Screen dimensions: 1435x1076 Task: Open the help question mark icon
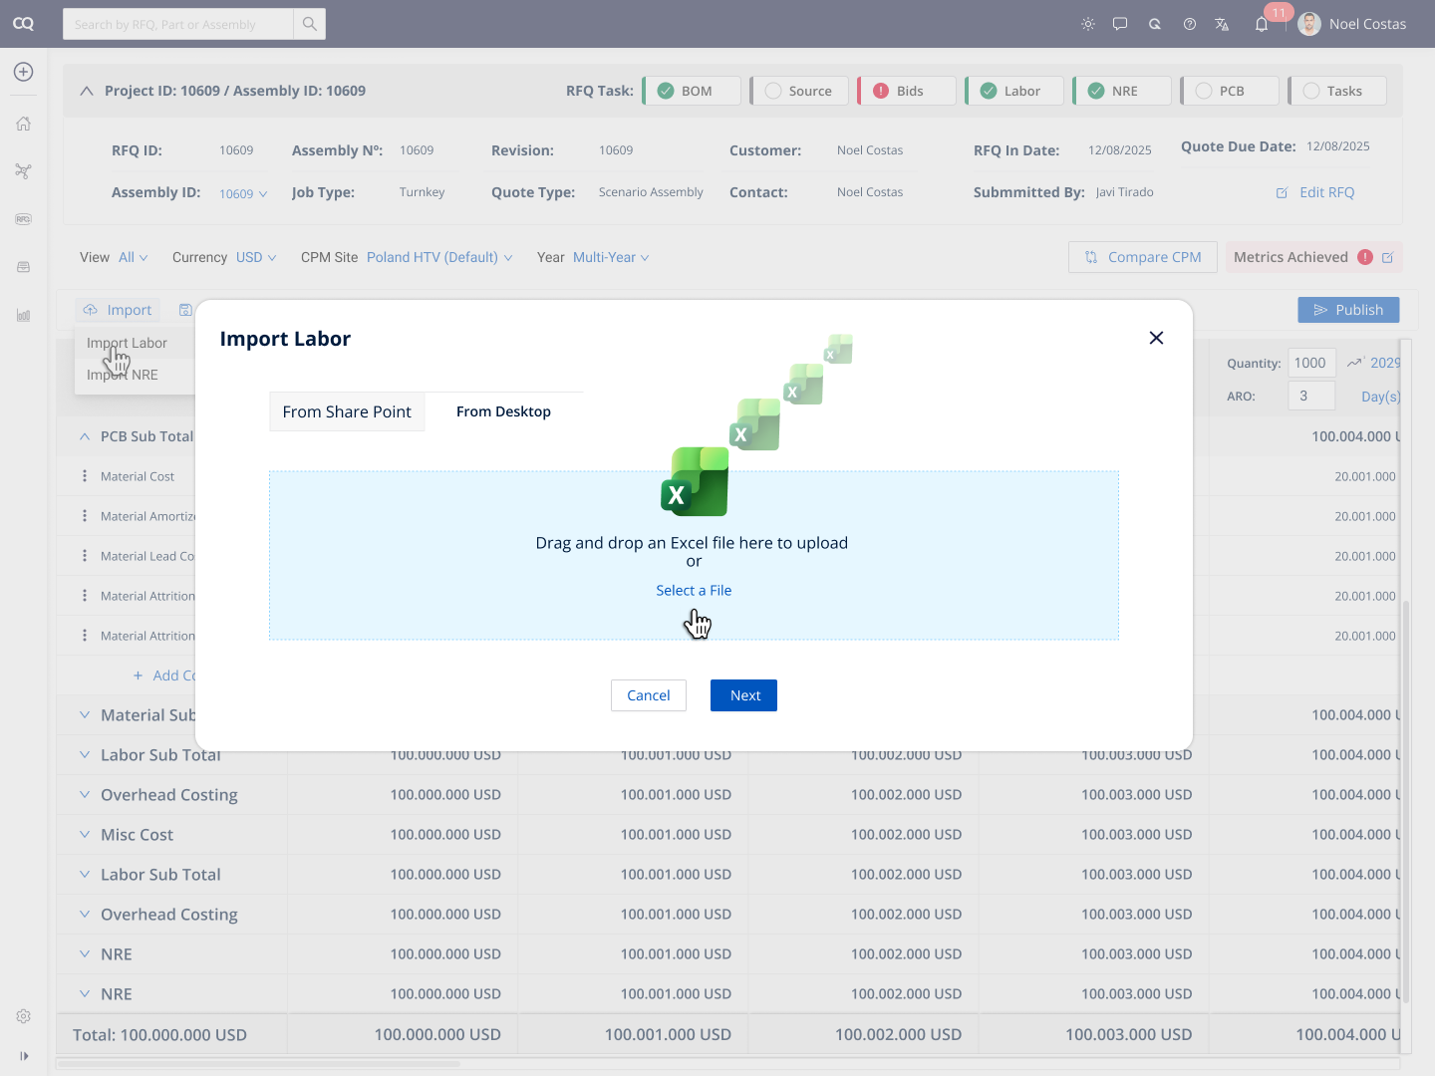tap(1190, 24)
